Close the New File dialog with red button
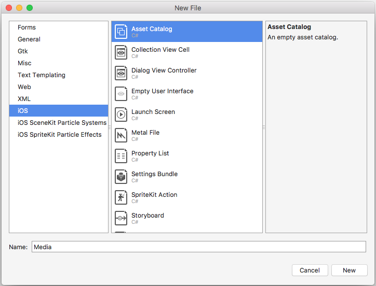 (9, 8)
